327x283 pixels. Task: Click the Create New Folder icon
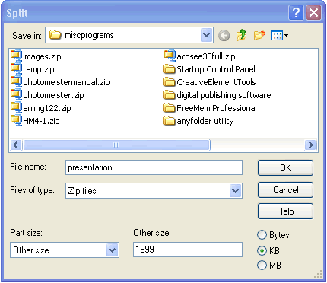[259, 35]
